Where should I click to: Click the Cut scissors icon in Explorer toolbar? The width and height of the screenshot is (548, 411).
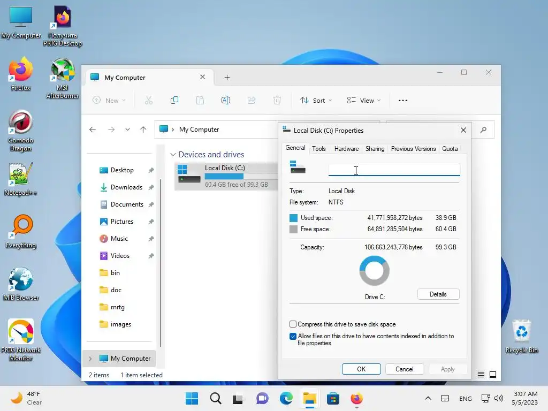point(149,100)
